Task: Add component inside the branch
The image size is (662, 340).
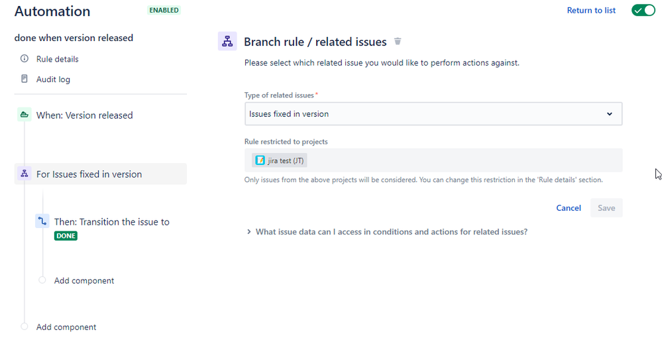Action: [x=83, y=280]
